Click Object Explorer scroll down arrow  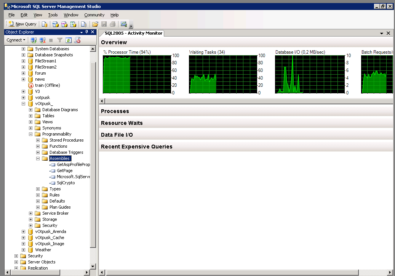click(93, 266)
